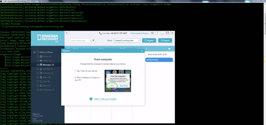266x125 pixels.
Task: Click the Calendar icon in sidebar
Action: tap(41, 73)
